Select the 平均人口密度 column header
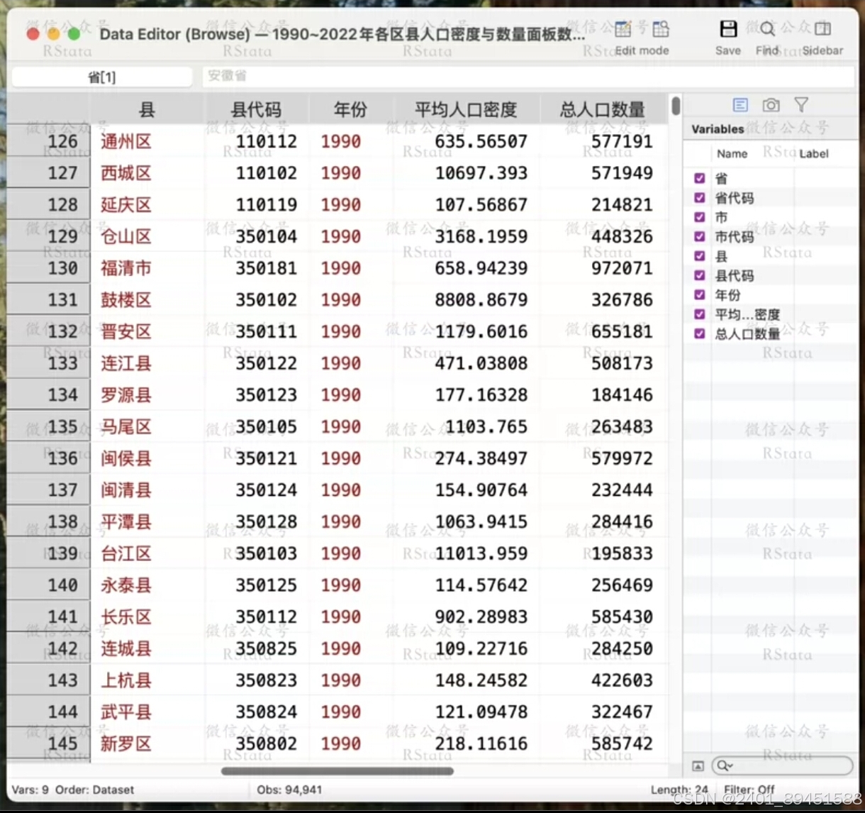The width and height of the screenshot is (865, 813). pyautogui.click(x=466, y=109)
